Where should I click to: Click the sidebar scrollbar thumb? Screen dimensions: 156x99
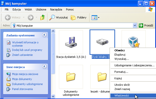pos(53,54)
